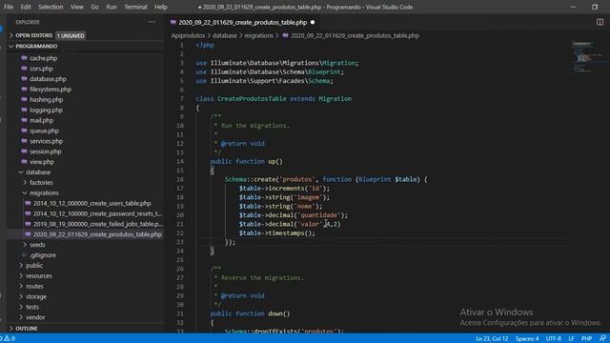Click line number 14 in gutter
Image resolution: width=610 pixels, height=343 pixels.
pyautogui.click(x=180, y=161)
